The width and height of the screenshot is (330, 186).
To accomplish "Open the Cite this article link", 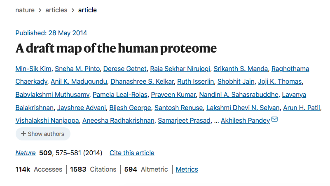I will (132, 153).
